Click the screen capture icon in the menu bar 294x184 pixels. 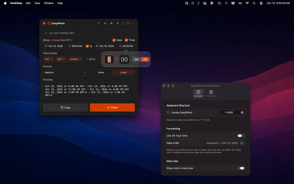pos(226,3)
